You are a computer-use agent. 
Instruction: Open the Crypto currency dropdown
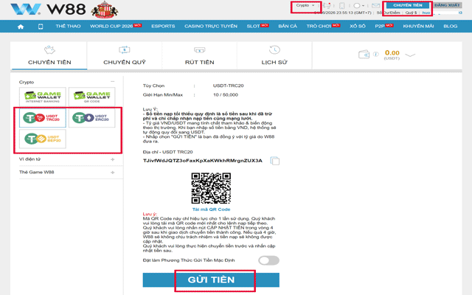(x=305, y=5)
